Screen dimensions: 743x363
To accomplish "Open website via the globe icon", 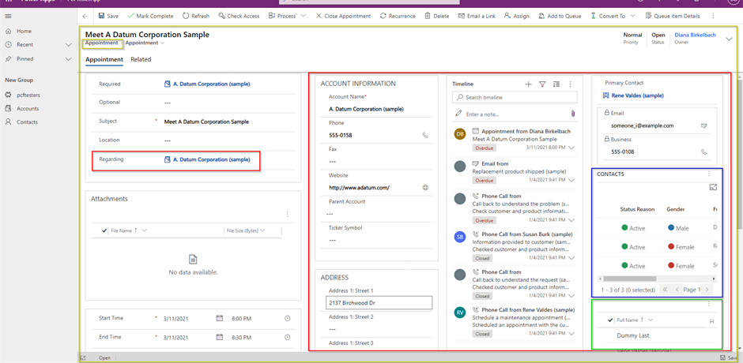I will point(425,187).
